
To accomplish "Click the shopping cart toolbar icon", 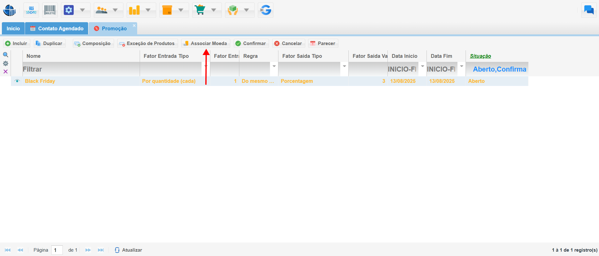I will click(x=200, y=10).
